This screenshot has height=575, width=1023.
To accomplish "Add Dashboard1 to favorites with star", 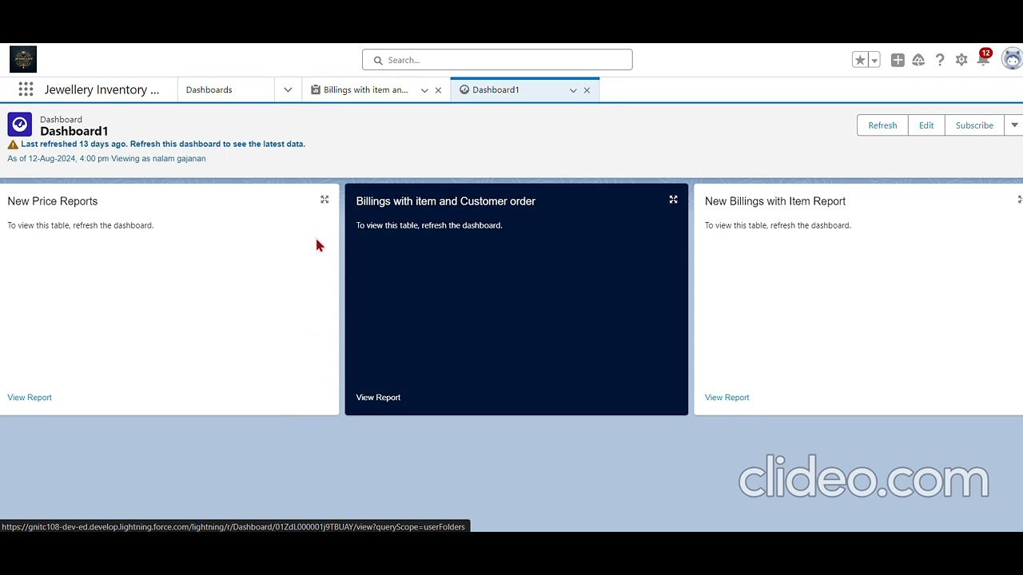I will (860, 60).
